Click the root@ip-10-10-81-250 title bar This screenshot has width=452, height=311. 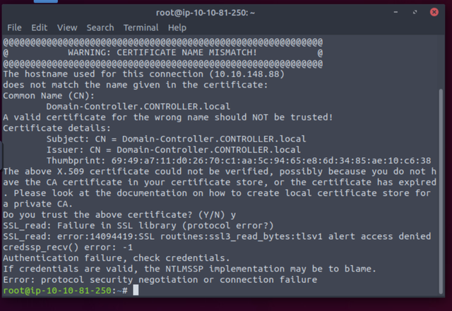click(206, 13)
